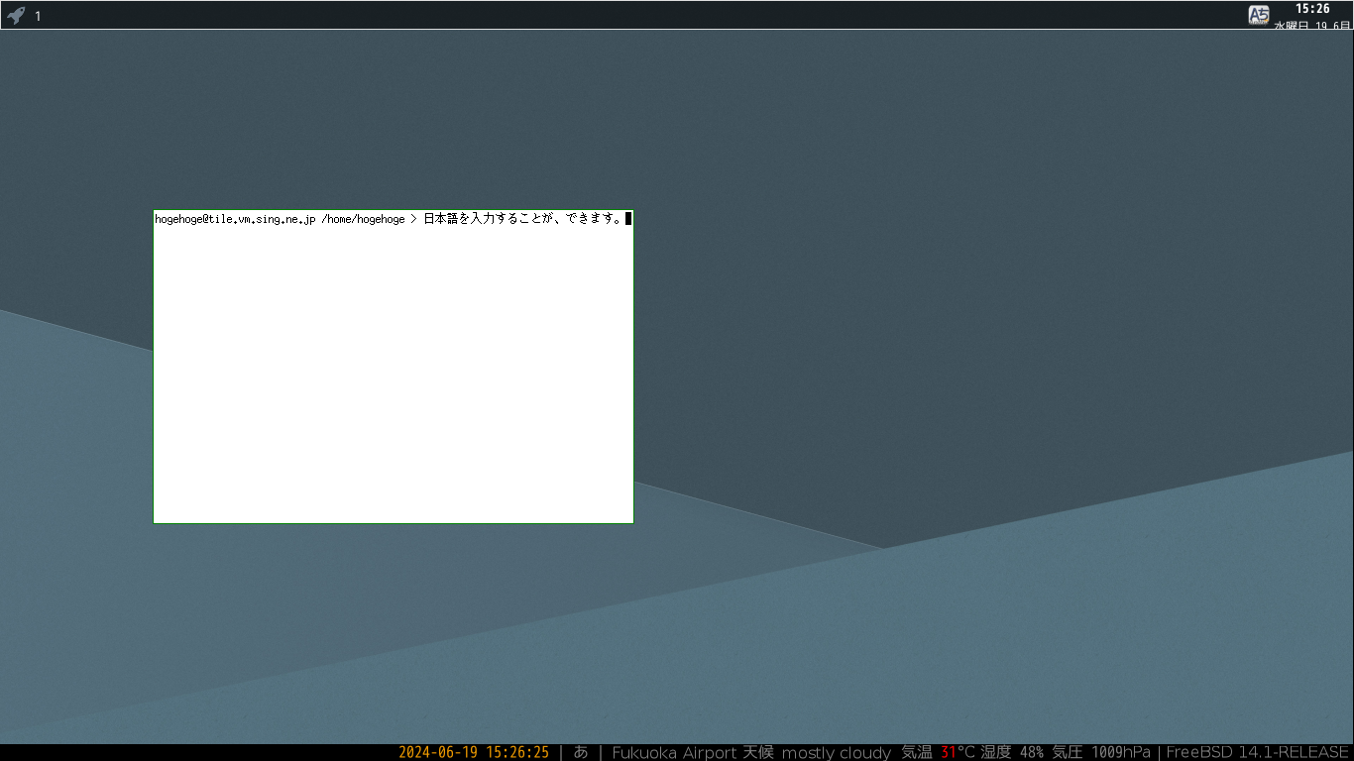Focus the terminal input line
Screen dimensions: 1354x761
pyautogui.click(x=393, y=219)
